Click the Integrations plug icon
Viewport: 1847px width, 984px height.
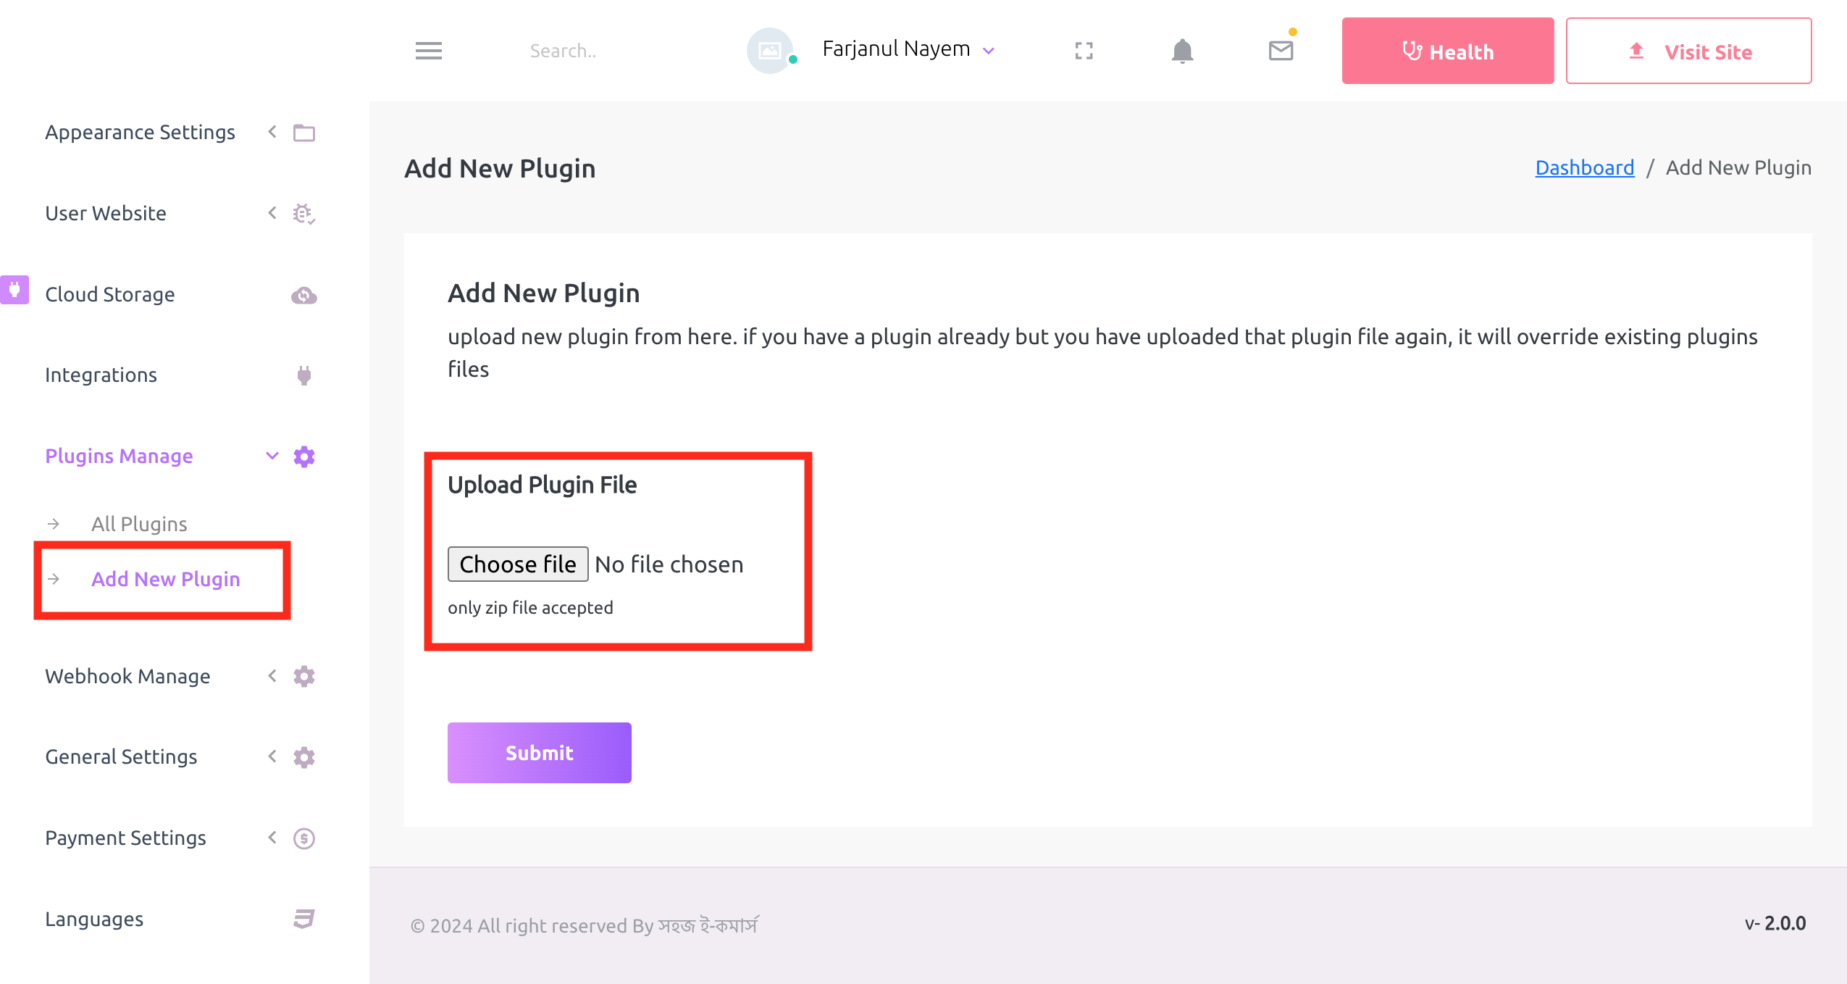303,375
